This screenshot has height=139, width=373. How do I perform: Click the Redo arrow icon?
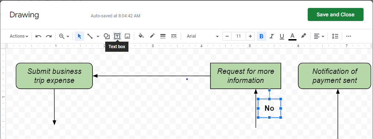(49, 36)
